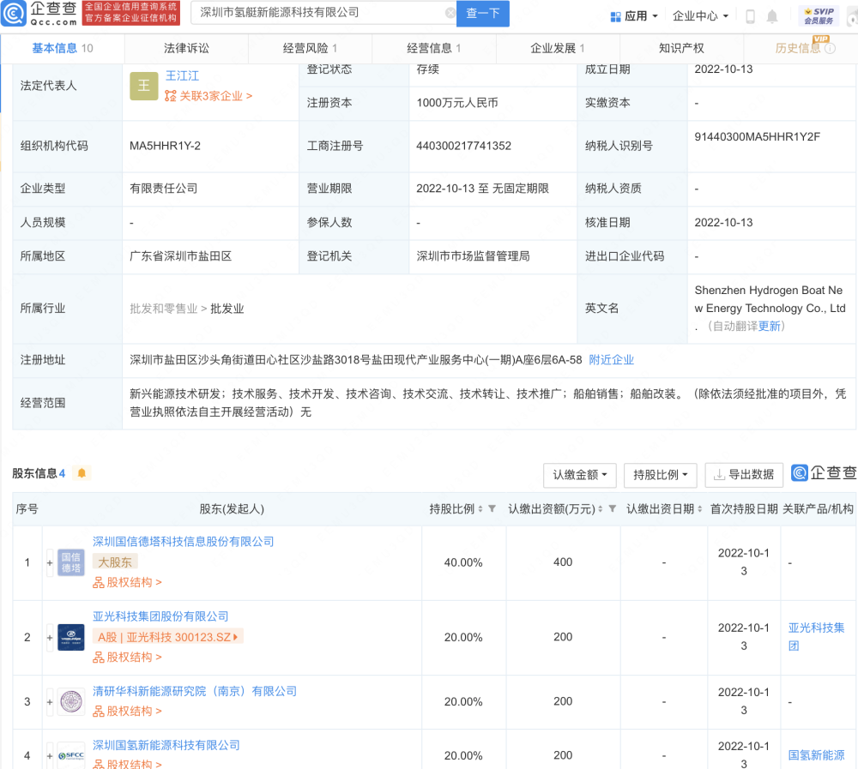The height and width of the screenshot is (769, 858).
Task: Switch to the 法律诉讼 tab
Action: pyautogui.click(x=186, y=49)
